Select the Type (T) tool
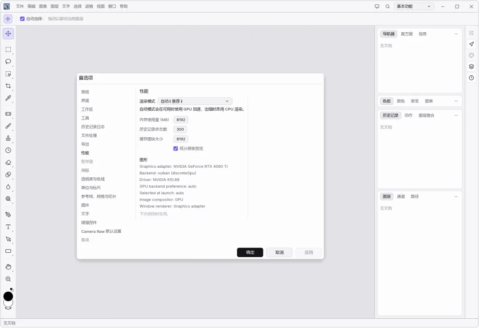 (8, 227)
